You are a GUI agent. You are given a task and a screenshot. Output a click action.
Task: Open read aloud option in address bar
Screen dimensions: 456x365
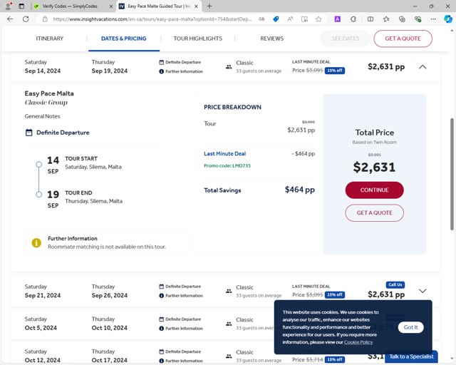click(x=290, y=19)
